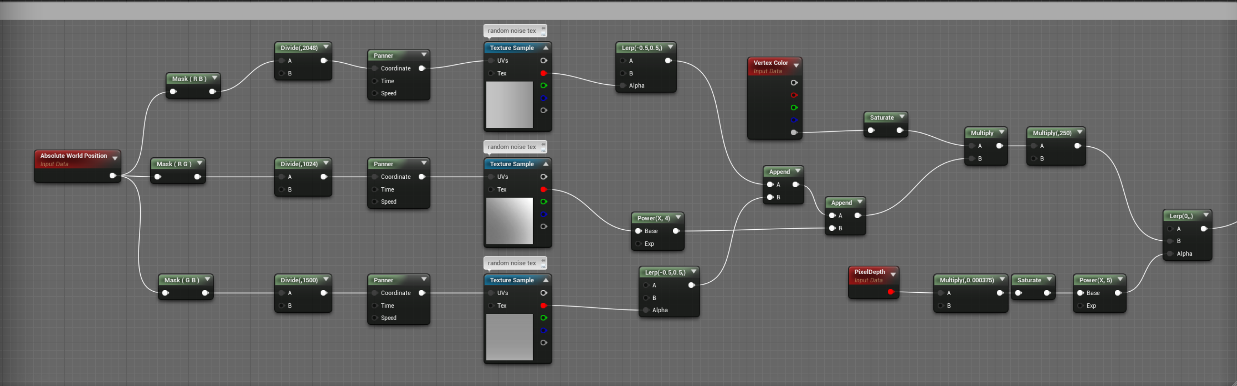Select the middle 'random noise tex' comment label
This screenshot has height=386, width=1237.
click(x=512, y=147)
